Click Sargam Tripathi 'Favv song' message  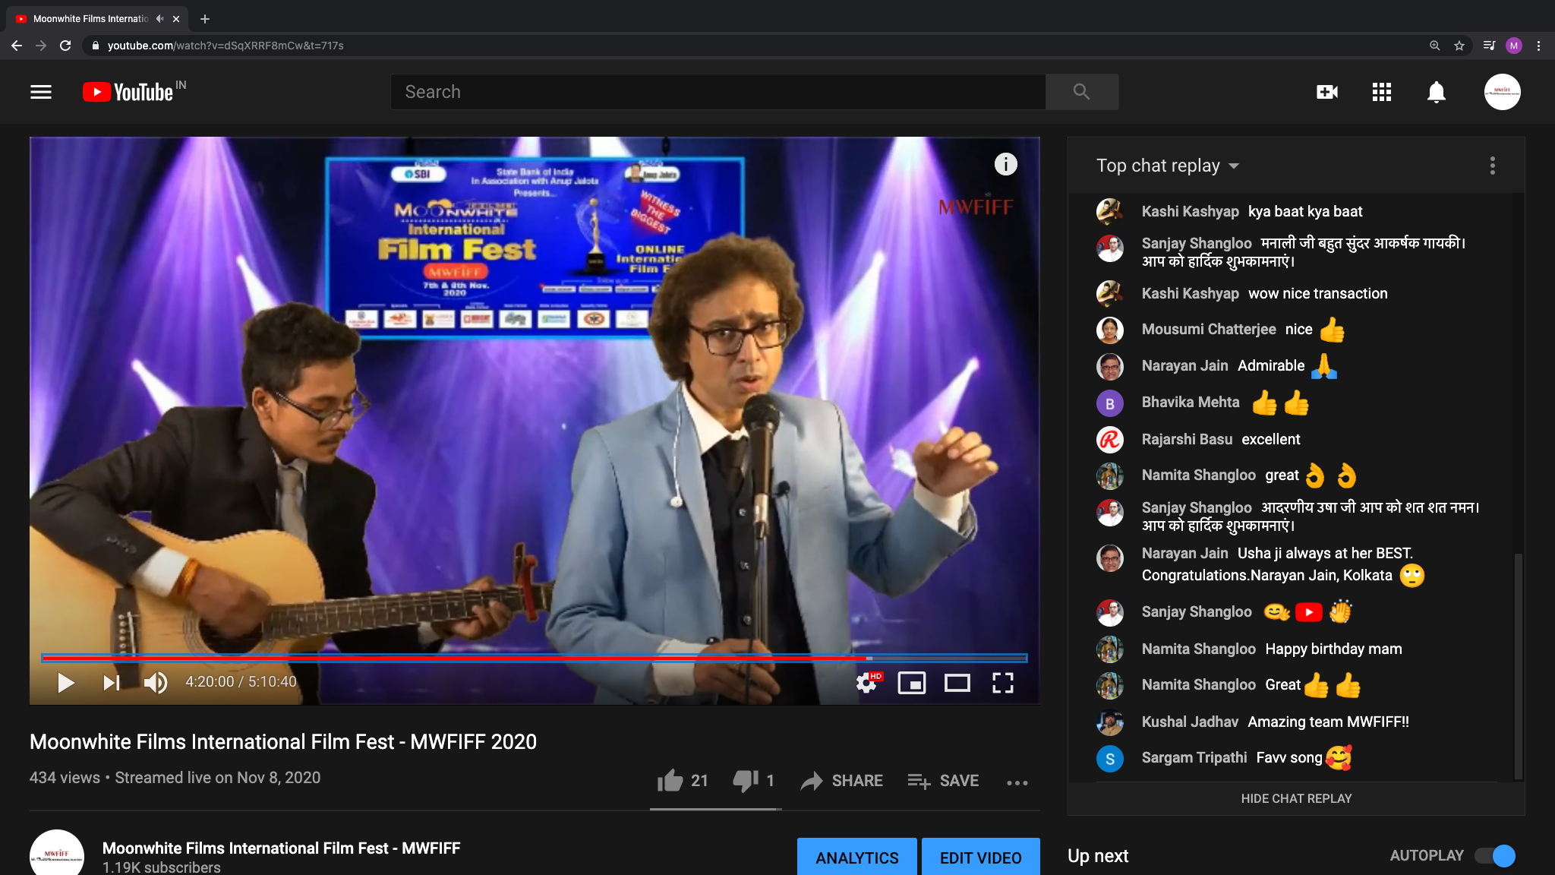coord(1304,757)
